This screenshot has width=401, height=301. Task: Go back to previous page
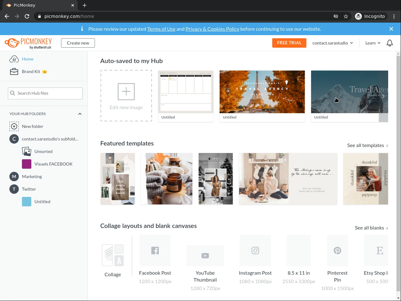pos(7,16)
